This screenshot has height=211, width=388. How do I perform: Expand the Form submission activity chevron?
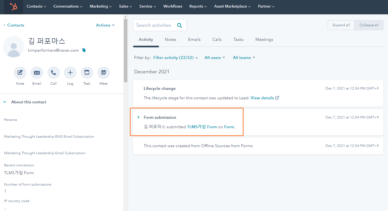[138, 117]
